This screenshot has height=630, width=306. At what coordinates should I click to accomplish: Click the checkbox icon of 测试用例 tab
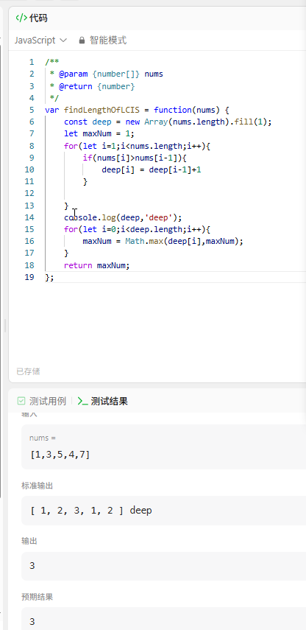tap(21, 401)
